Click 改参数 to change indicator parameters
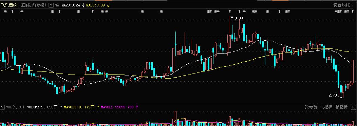This screenshot has width=357, height=126. (x=311, y=107)
